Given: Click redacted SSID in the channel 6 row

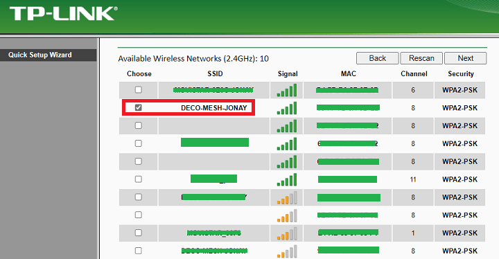Looking at the screenshot, I should pos(213,90).
